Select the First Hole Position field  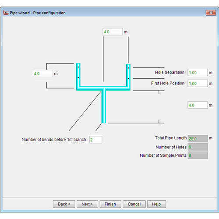pos(198,83)
